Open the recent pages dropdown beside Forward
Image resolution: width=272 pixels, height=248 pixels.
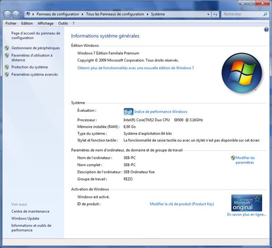coord(22,14)
